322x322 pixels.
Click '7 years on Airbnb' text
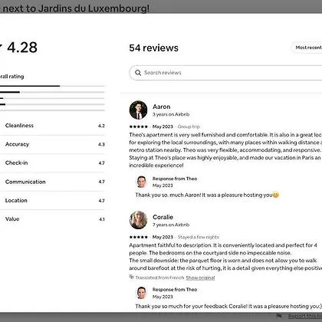[x=171, y=225]
